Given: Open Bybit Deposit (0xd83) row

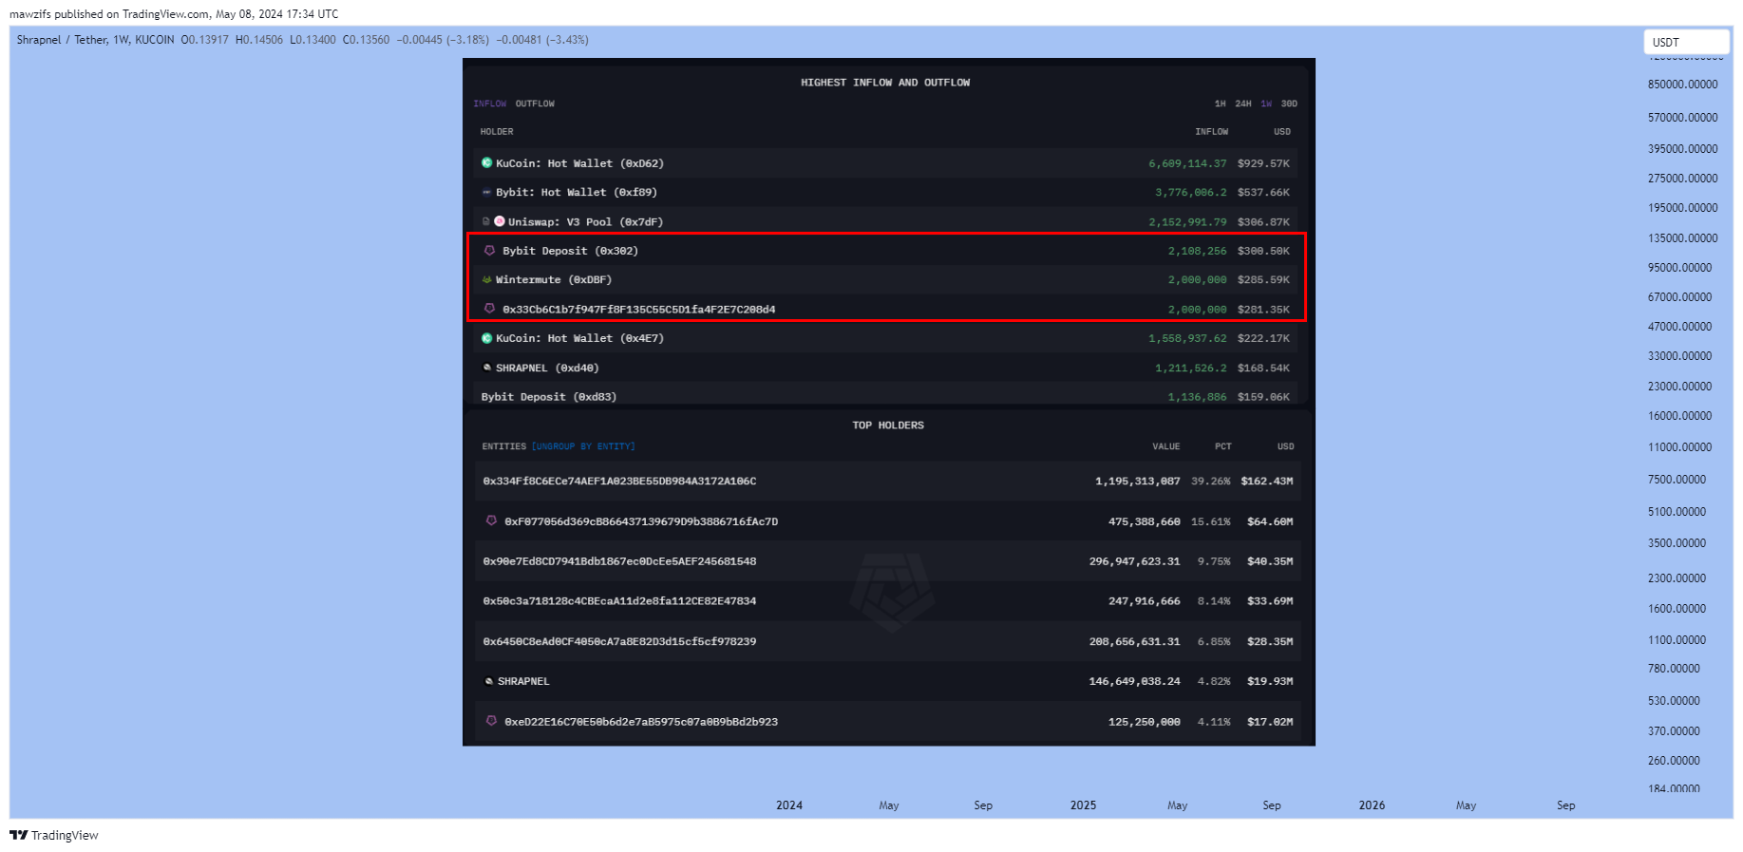Looking at the screenshot, I should [x=885, y=394].
